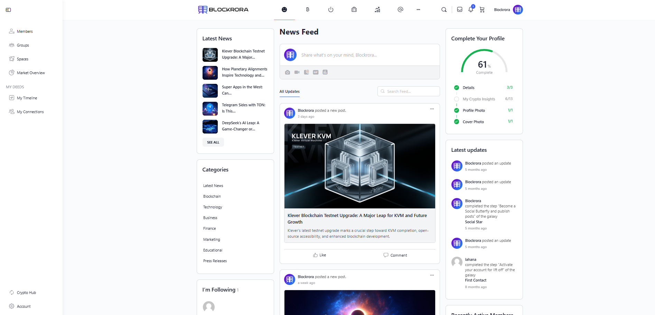Open DeepSeek's AI Leap article
The height and width of the screenshot is (315, 655).
click(241, 126)
